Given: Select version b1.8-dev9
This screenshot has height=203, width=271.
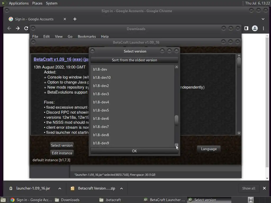Looking at the screenshot, I should coord(132,143).
